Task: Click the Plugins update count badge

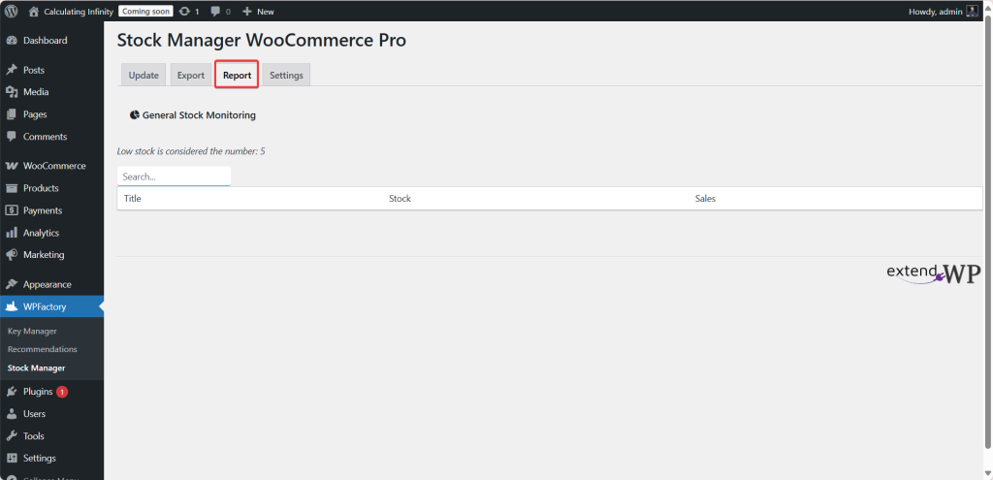Action: 62,392
